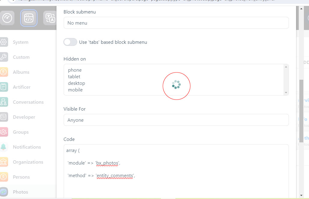The image size is (309, 199).
Task: Select 'desktop' in Hidden on list
Action: pos(76,83)
